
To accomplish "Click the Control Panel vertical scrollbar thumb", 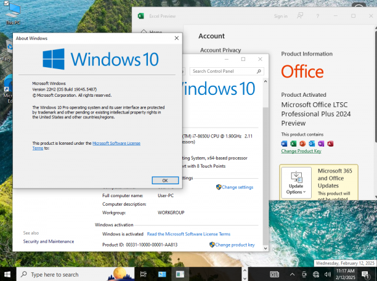I will coord(266,176).
